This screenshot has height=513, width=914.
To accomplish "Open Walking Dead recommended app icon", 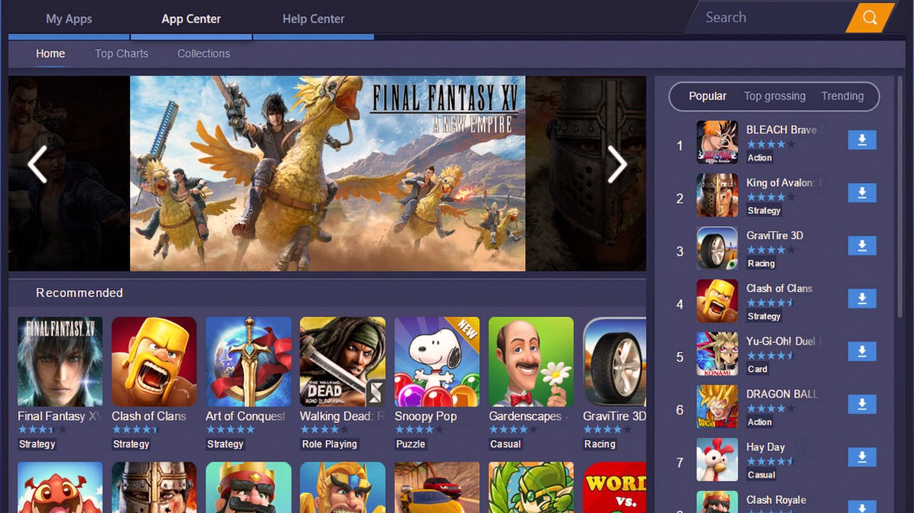I will pyautogui.click(x=343, y=362).
